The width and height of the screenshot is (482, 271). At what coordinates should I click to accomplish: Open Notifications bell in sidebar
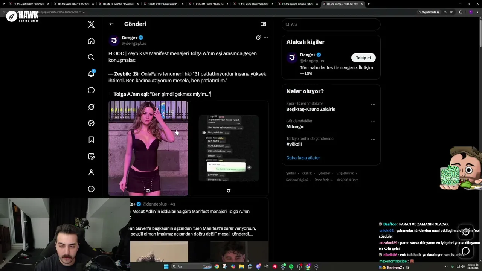click(91, 74)
